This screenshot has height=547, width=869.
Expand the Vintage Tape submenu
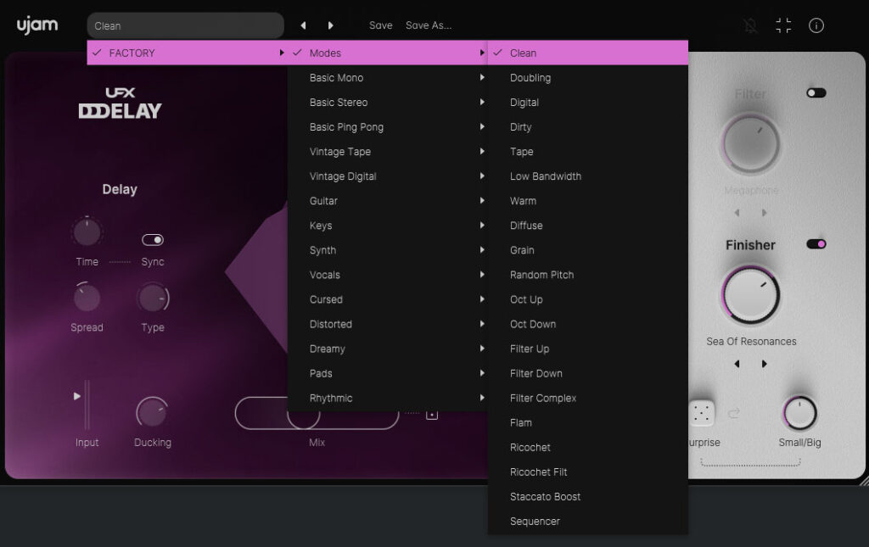[x=387, y=152]
